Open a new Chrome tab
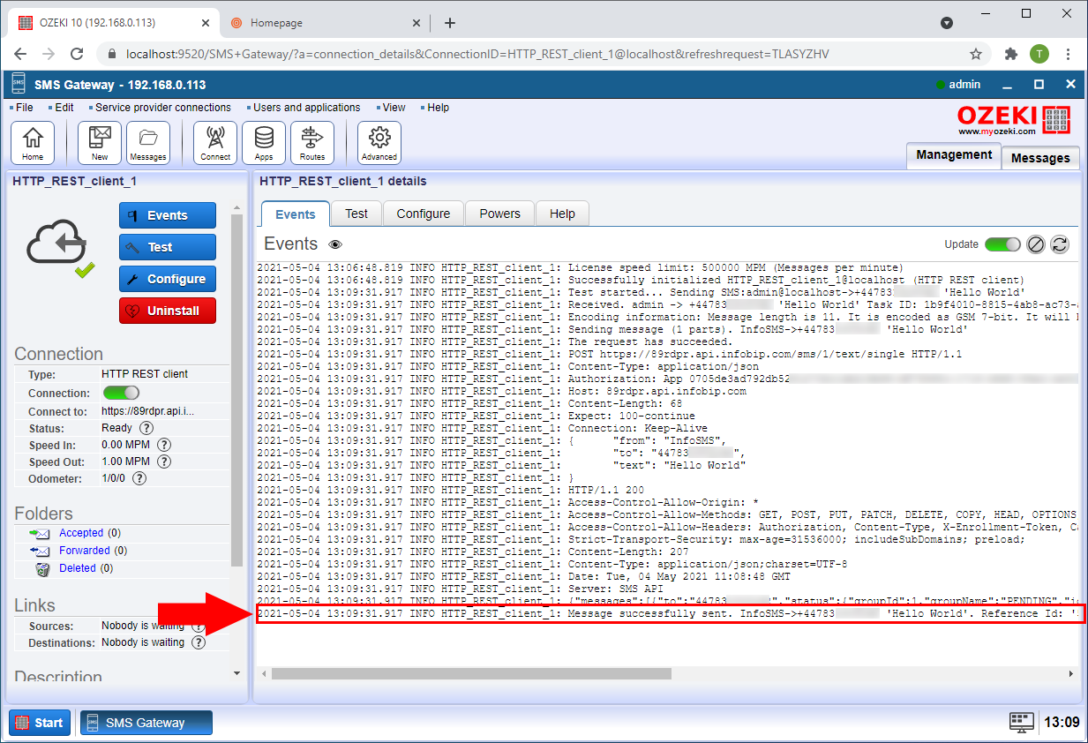Screen dimensions: 1088x743 click(450, 23)
